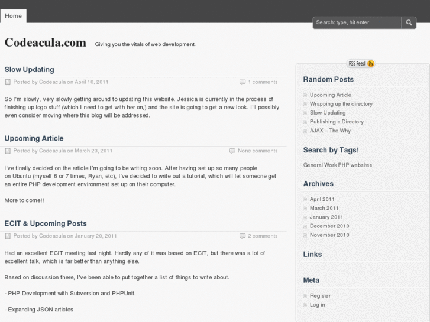Screen dimensions: 430x322
Task: Open the ECIT & Upcoming Posts title
Action: pos(46,223)
